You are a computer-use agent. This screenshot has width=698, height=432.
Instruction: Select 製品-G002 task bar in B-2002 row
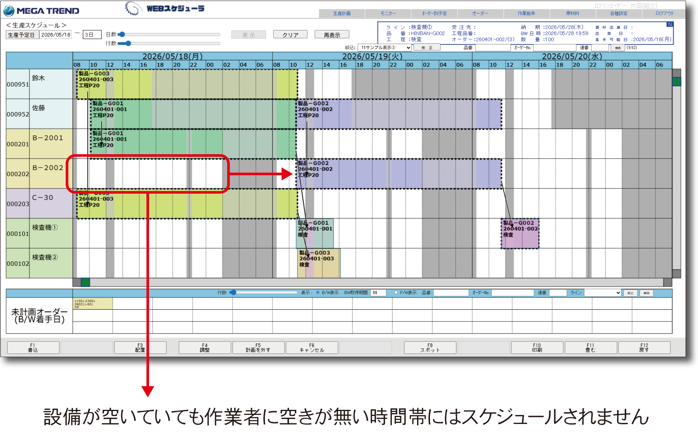[399, 174]
